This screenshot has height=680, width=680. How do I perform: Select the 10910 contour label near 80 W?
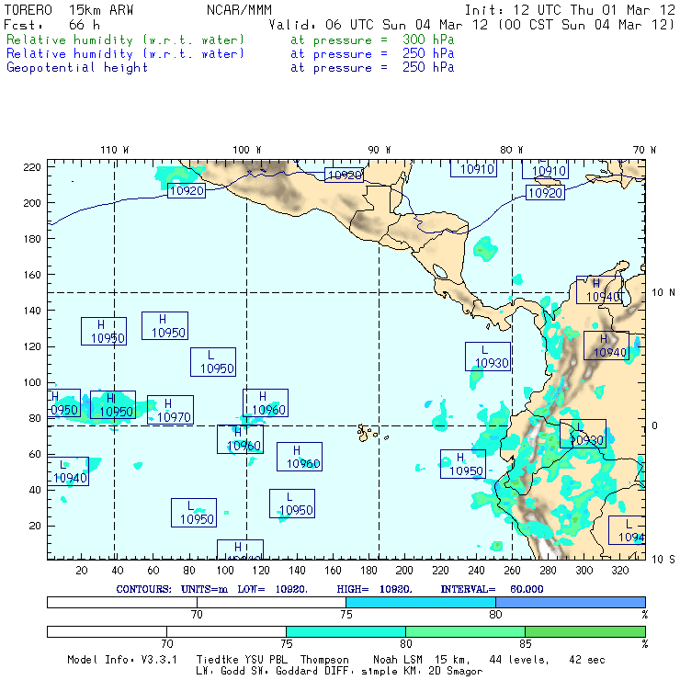pos(545,169)
